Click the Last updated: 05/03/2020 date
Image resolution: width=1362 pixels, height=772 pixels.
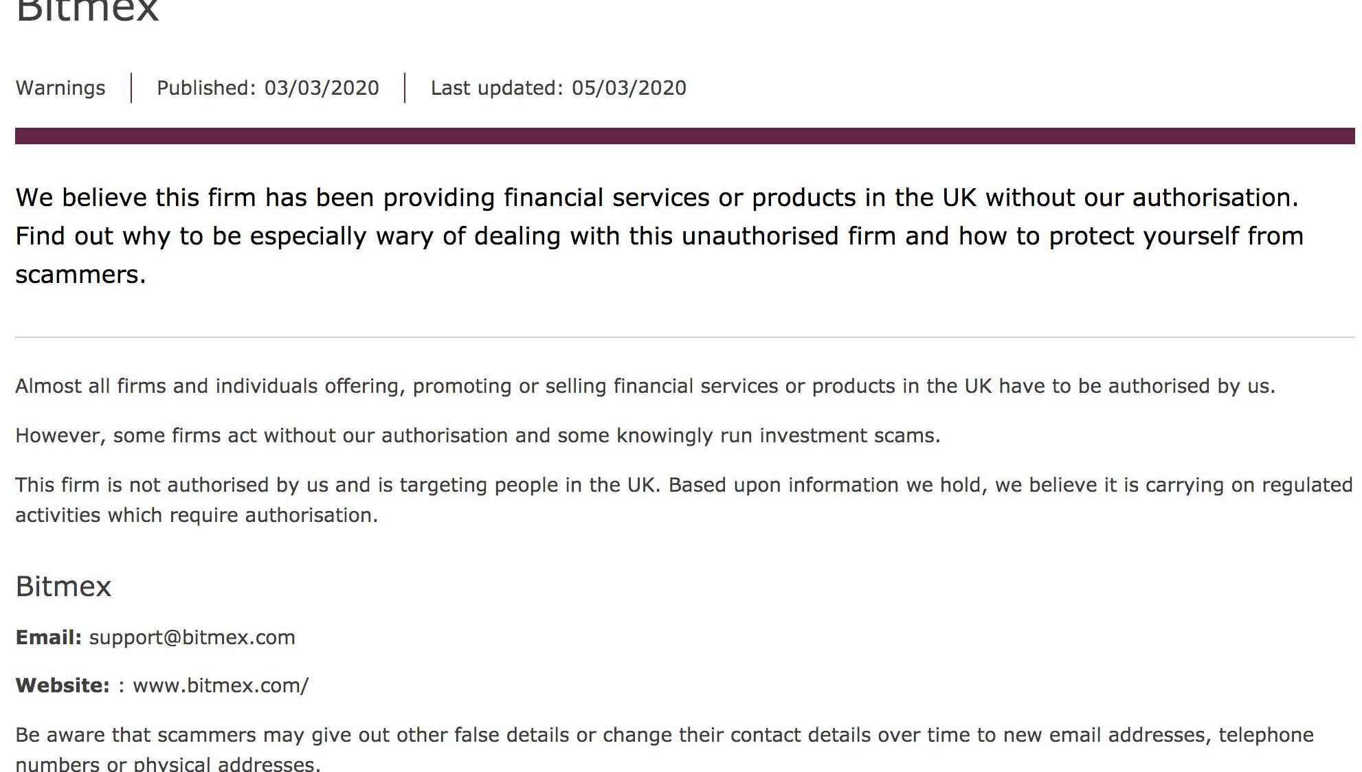point(558,88)
